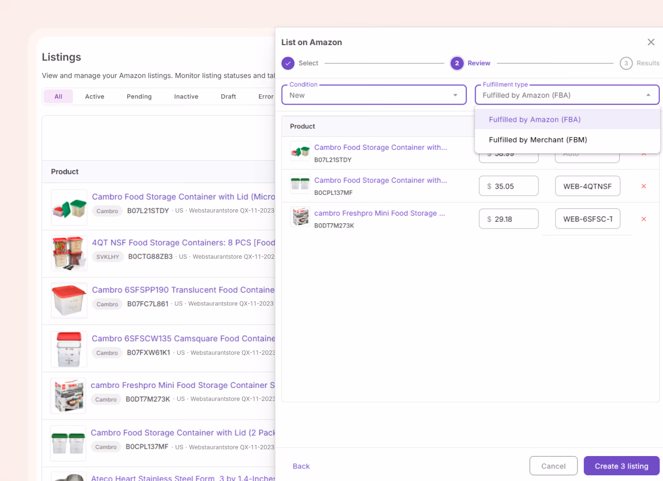Screen dimensions: 663x481
Task: Collapse the Fulfillment type dropdown
Action: (567, 95)
